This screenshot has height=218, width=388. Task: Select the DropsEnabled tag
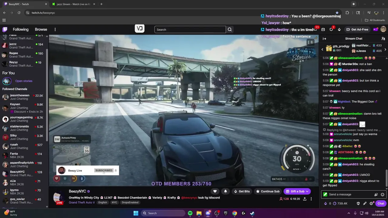click(x=130, y=203)
